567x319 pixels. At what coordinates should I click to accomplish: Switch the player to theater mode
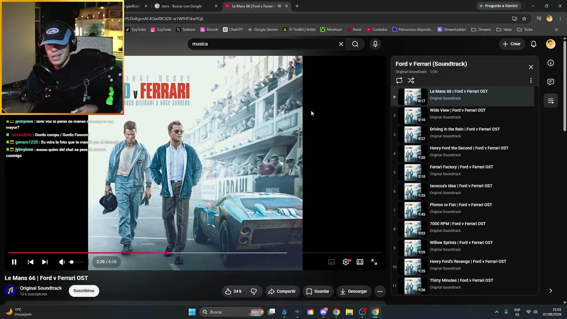pos(360,262)
